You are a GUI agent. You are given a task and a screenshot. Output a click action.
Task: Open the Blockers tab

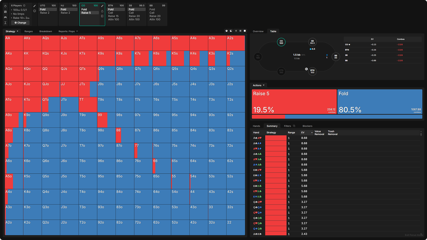(x=307, y=126)
